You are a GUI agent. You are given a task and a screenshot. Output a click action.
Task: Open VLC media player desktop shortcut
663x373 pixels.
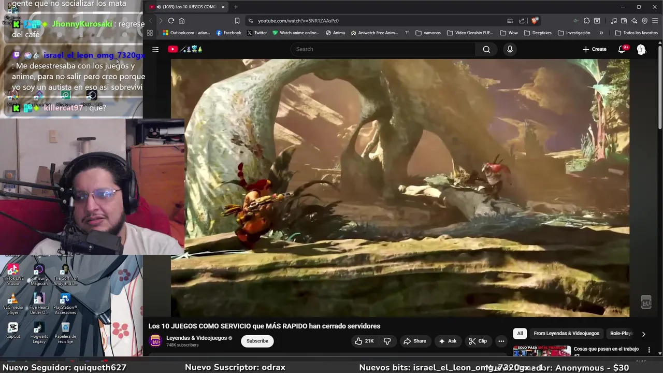(x=13, y=304)
